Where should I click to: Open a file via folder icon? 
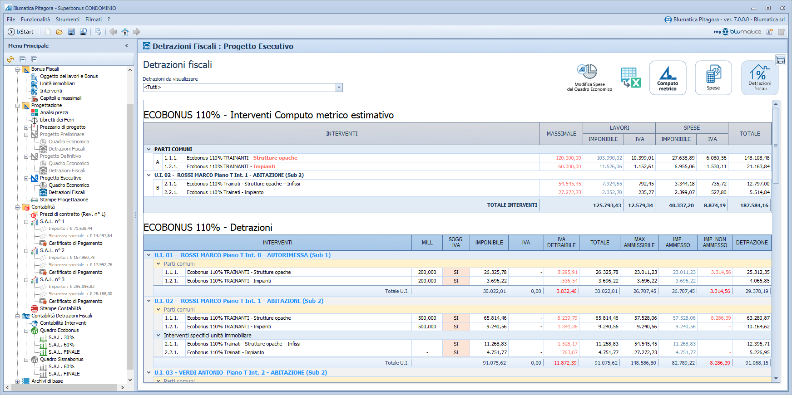tap(59, 32)
